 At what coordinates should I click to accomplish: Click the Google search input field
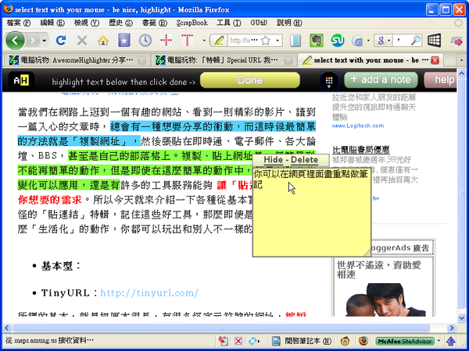(x=402, y=41)
